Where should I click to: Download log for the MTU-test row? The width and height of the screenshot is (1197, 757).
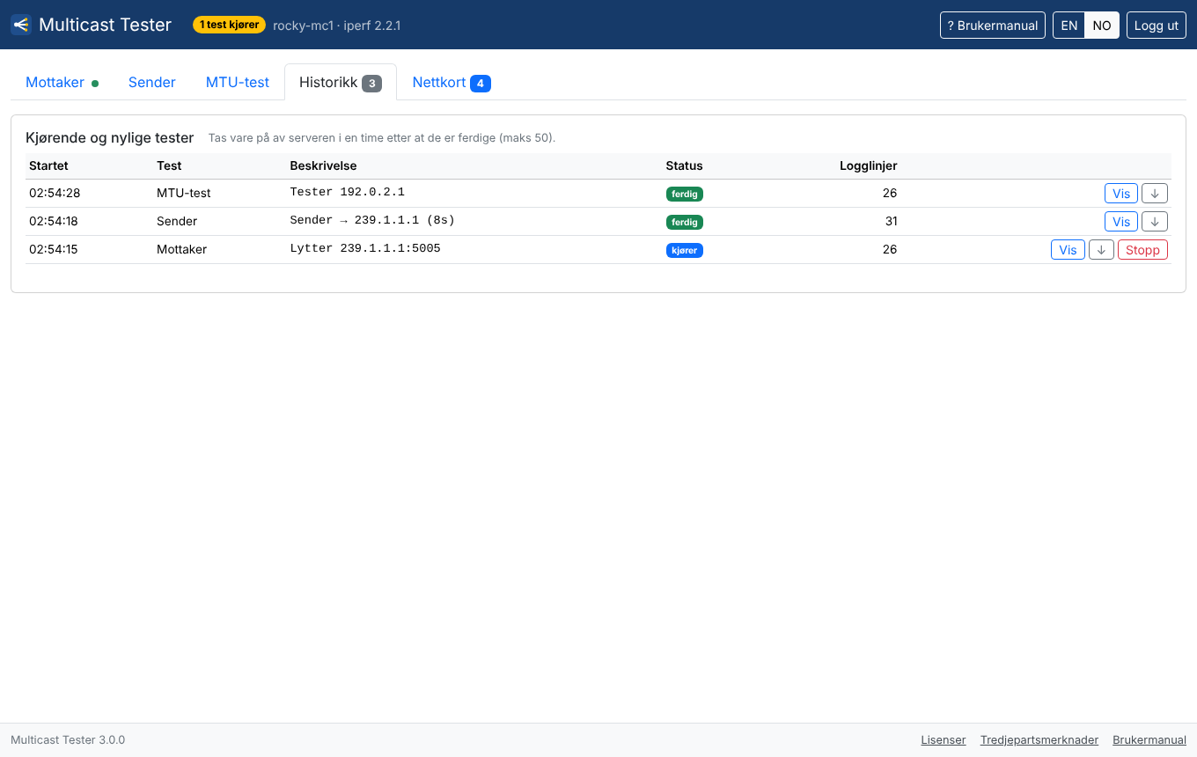pos(1155,194)
